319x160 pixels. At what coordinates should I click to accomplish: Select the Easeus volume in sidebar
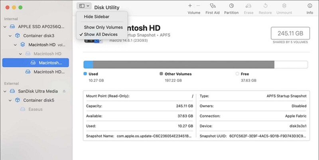[35, 109]
